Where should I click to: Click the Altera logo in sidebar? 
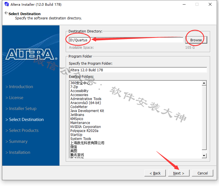point(31,54)
